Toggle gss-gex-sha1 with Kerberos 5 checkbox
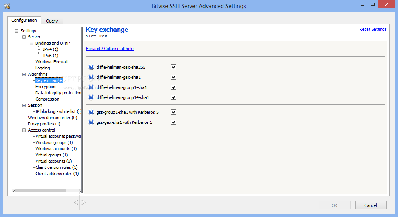This screenshot has width=398, height=217. point(174,122)
